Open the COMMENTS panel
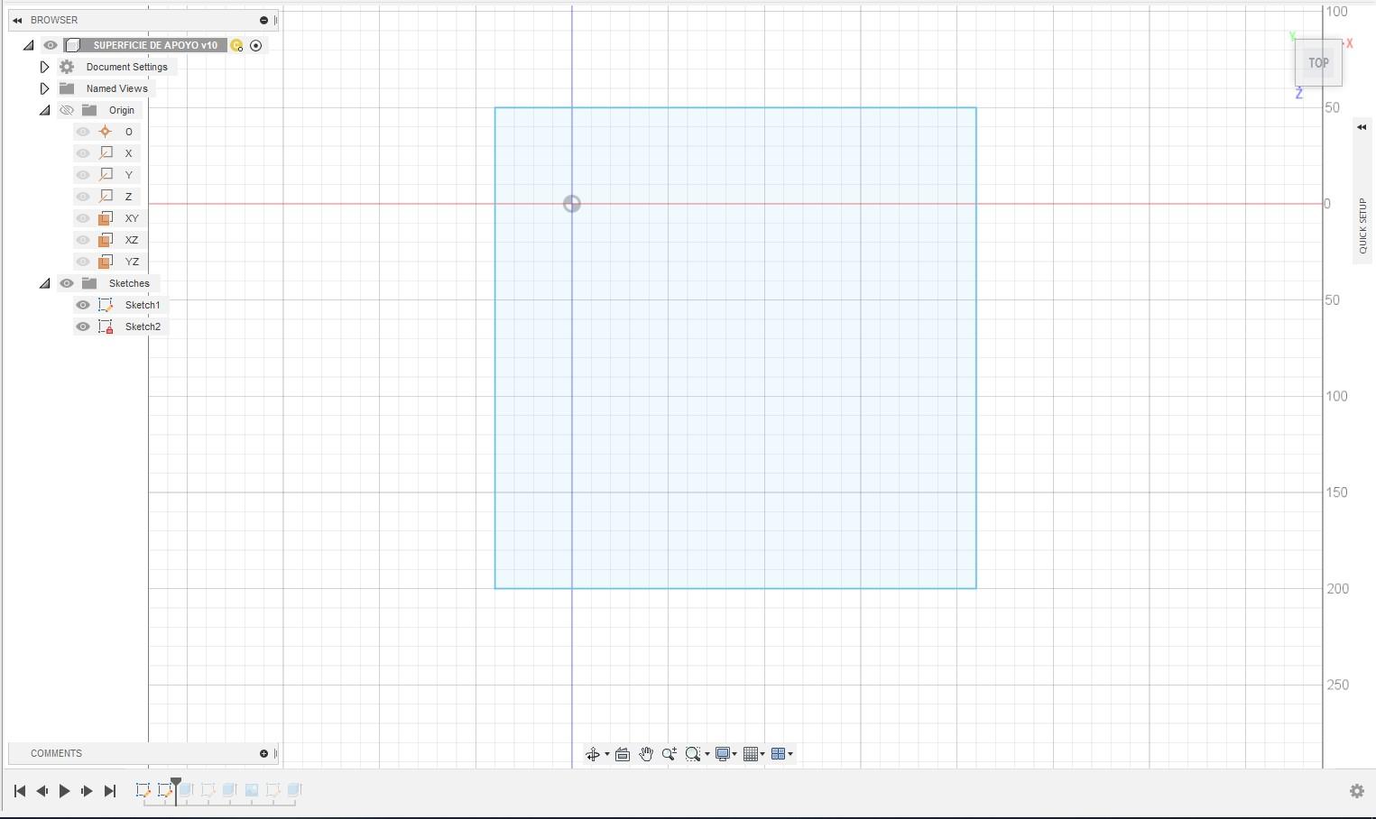 pos(56,753)
